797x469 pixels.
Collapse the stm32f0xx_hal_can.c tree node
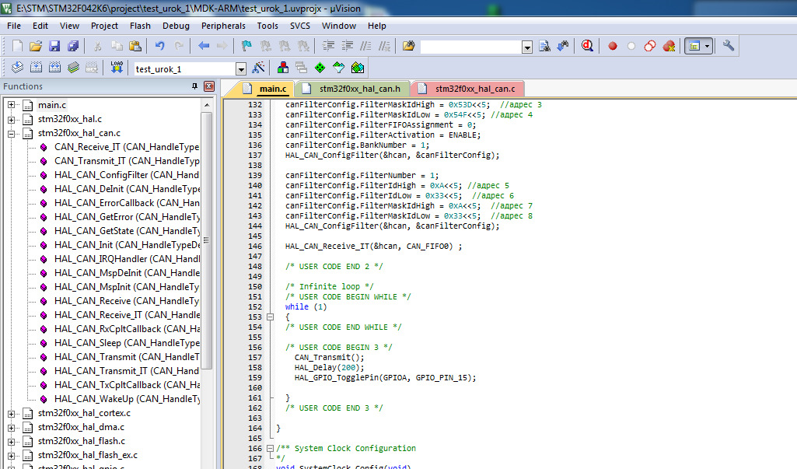pos(12,133)
